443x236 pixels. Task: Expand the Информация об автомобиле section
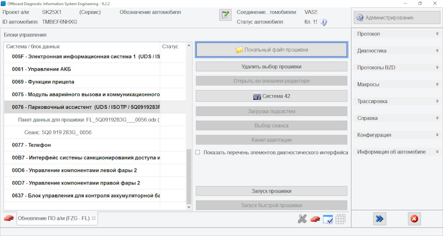pos(397,152)
